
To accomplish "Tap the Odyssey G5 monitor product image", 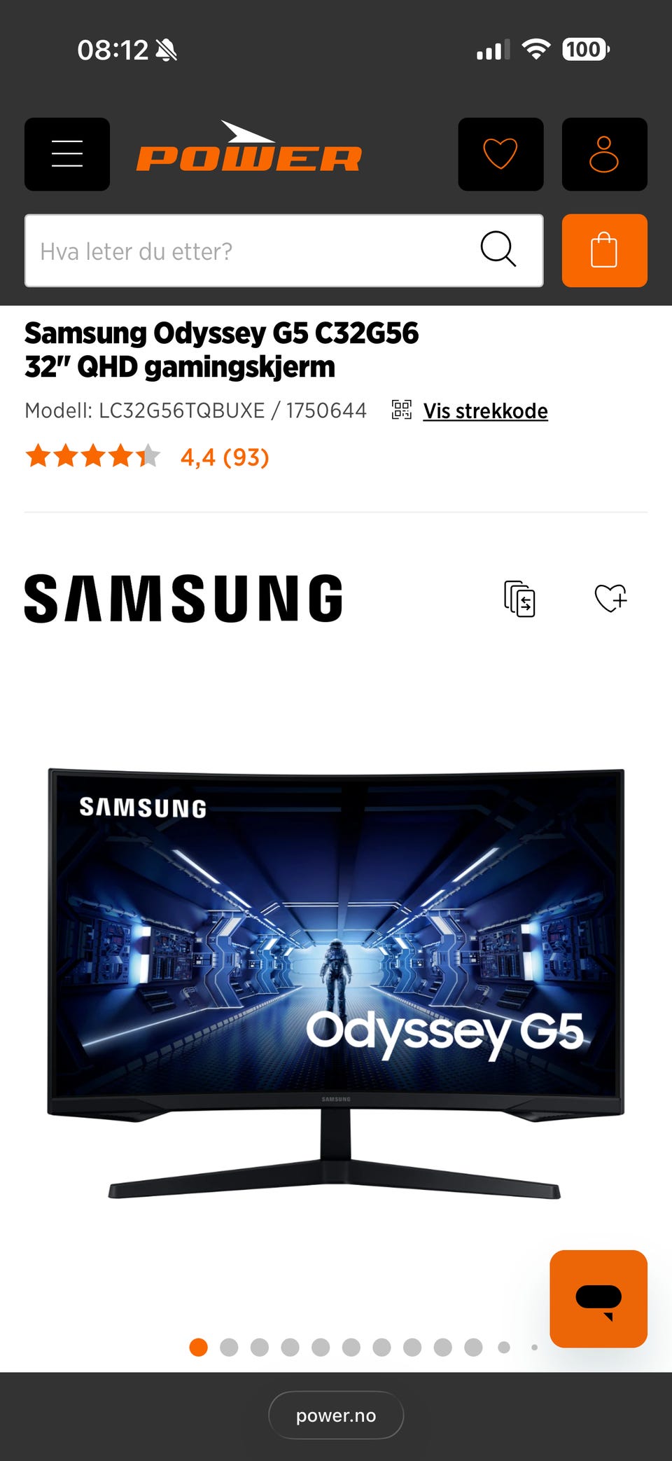I will [x=336, y=983].
